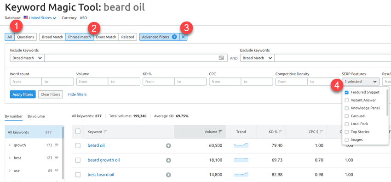Select Phrase Match tab
The height and width of the screenshot is (182, 391).
tap(79, 37)
